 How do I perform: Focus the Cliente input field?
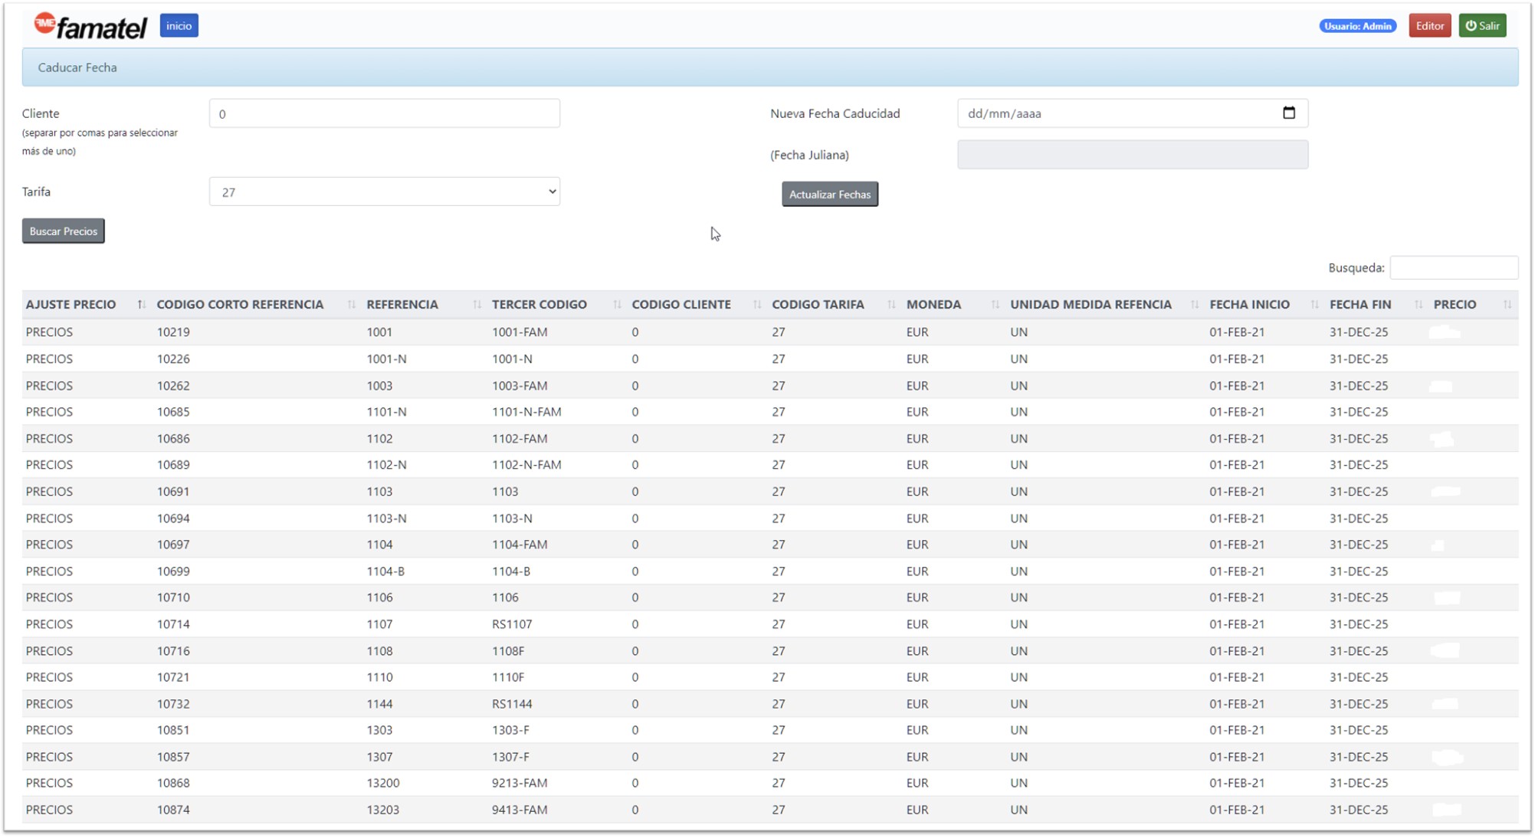[384, 113]
